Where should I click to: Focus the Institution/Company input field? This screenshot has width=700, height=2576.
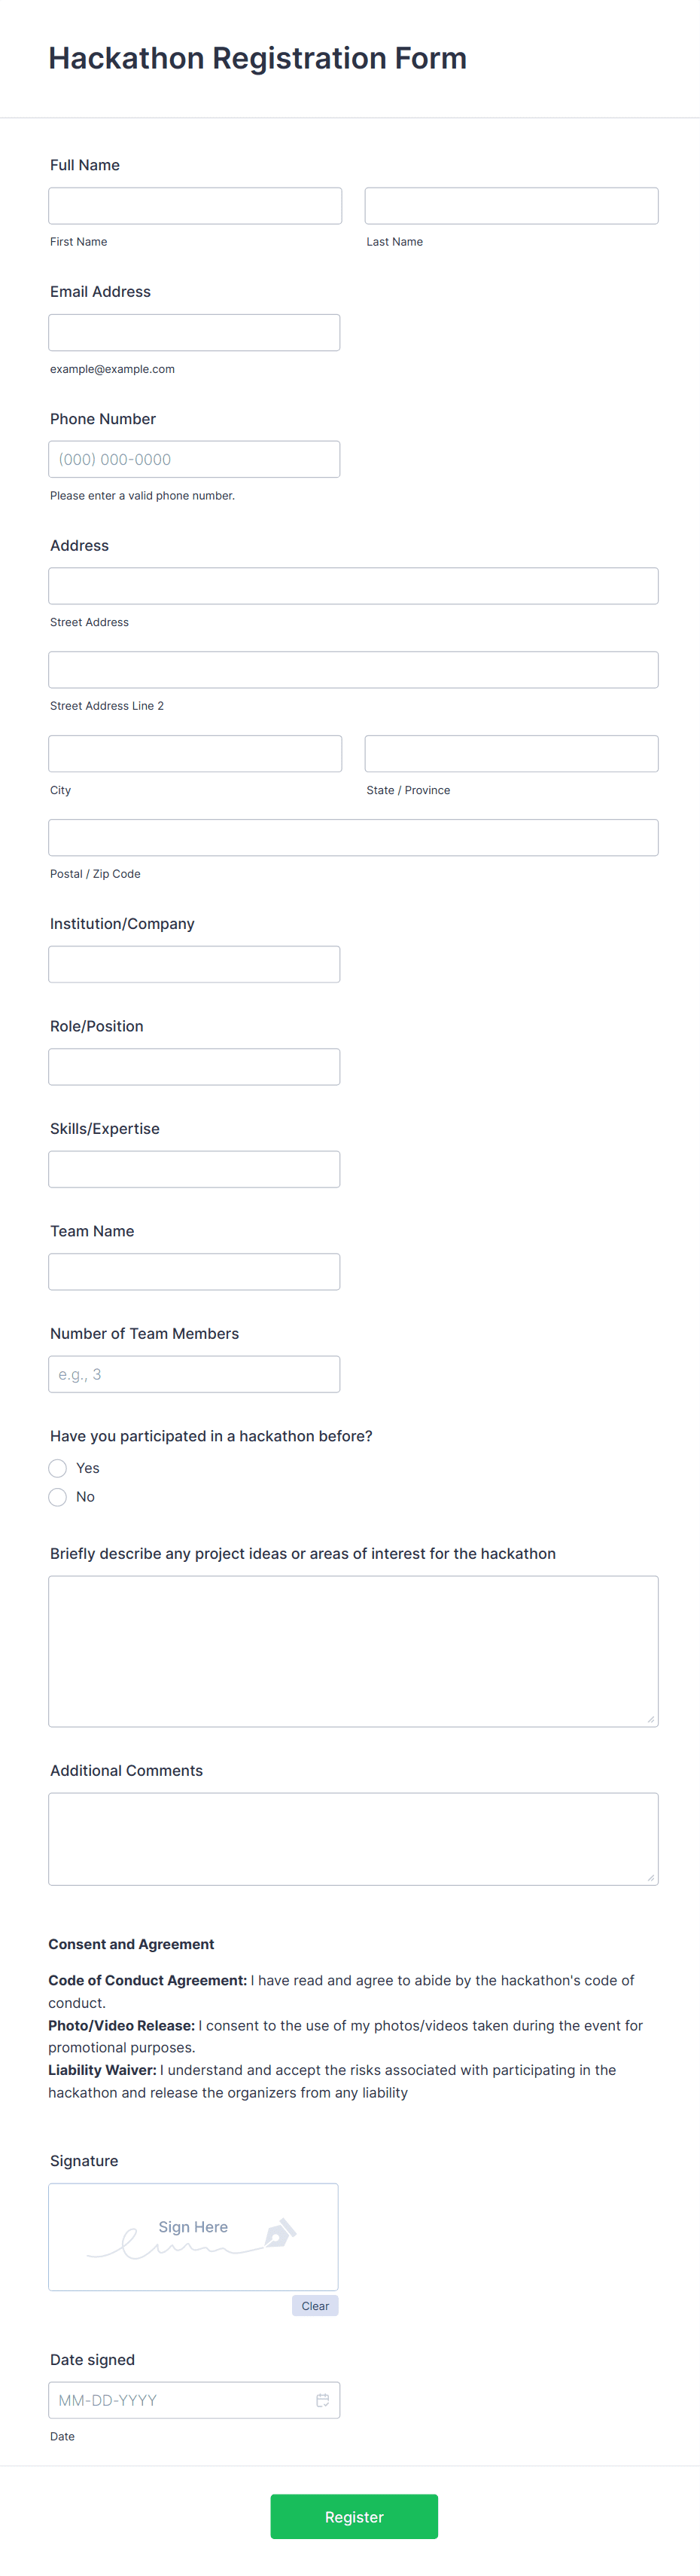point(193,963)
